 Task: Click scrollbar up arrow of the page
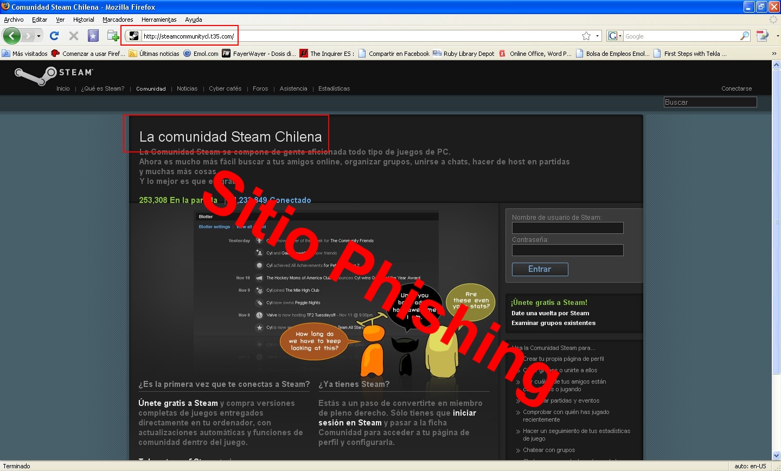point(776,65)
